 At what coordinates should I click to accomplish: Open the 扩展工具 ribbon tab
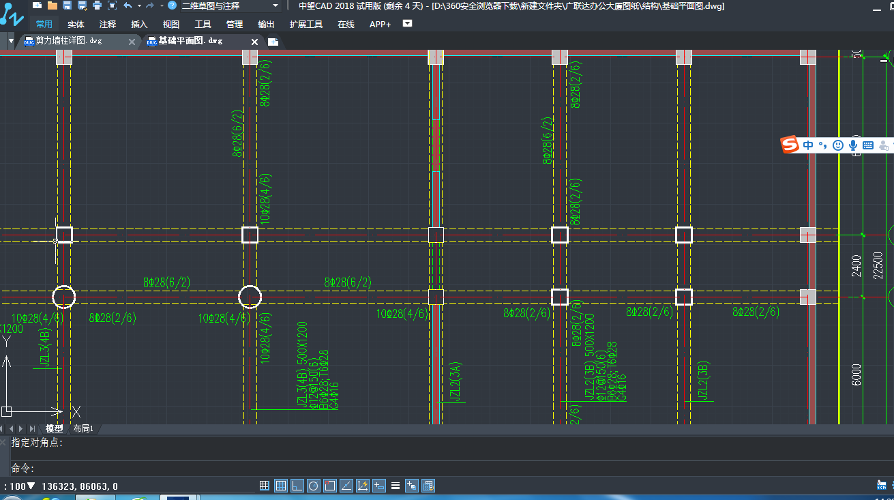[x=306, y=24]
